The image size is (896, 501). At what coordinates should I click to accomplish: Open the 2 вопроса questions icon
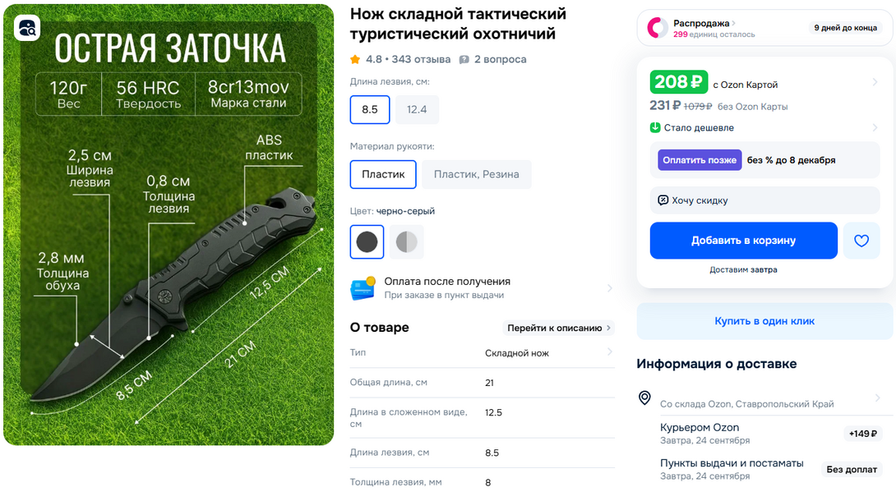[464, 59]
